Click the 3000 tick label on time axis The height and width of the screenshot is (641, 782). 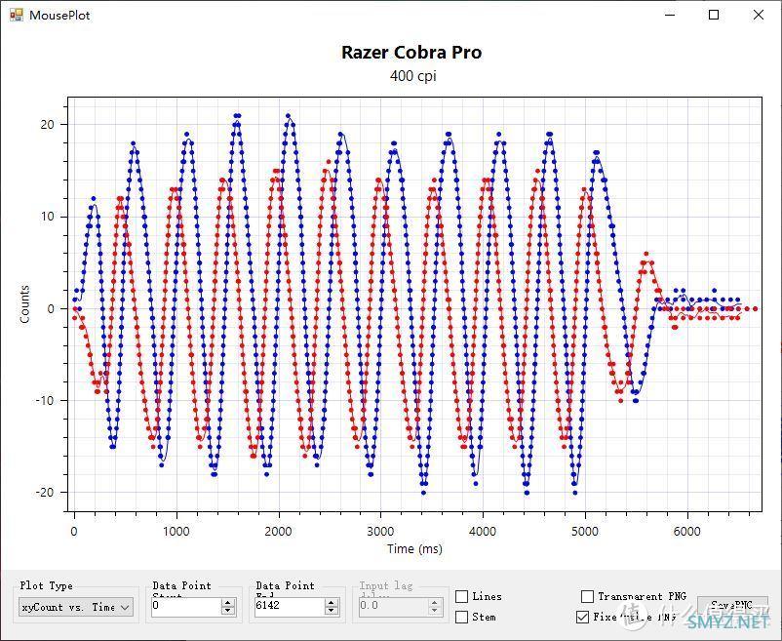pyautogui.click(x=380, y=532)
